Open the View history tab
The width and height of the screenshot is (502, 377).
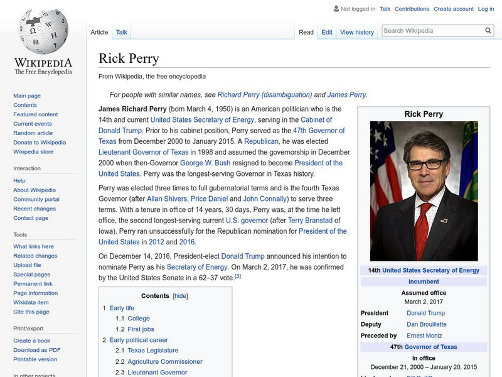pos(356,31)
